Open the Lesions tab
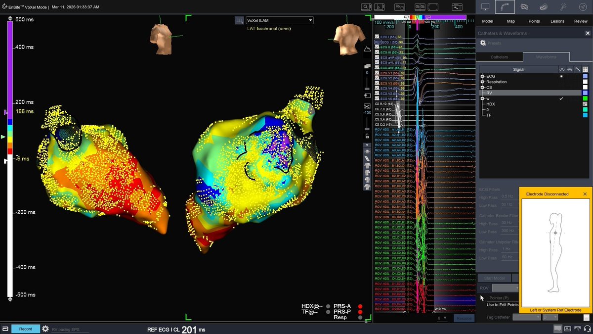 point(557,21)
